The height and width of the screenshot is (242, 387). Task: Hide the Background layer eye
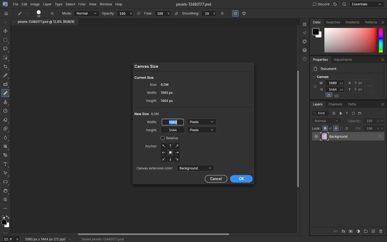(316, 137)
